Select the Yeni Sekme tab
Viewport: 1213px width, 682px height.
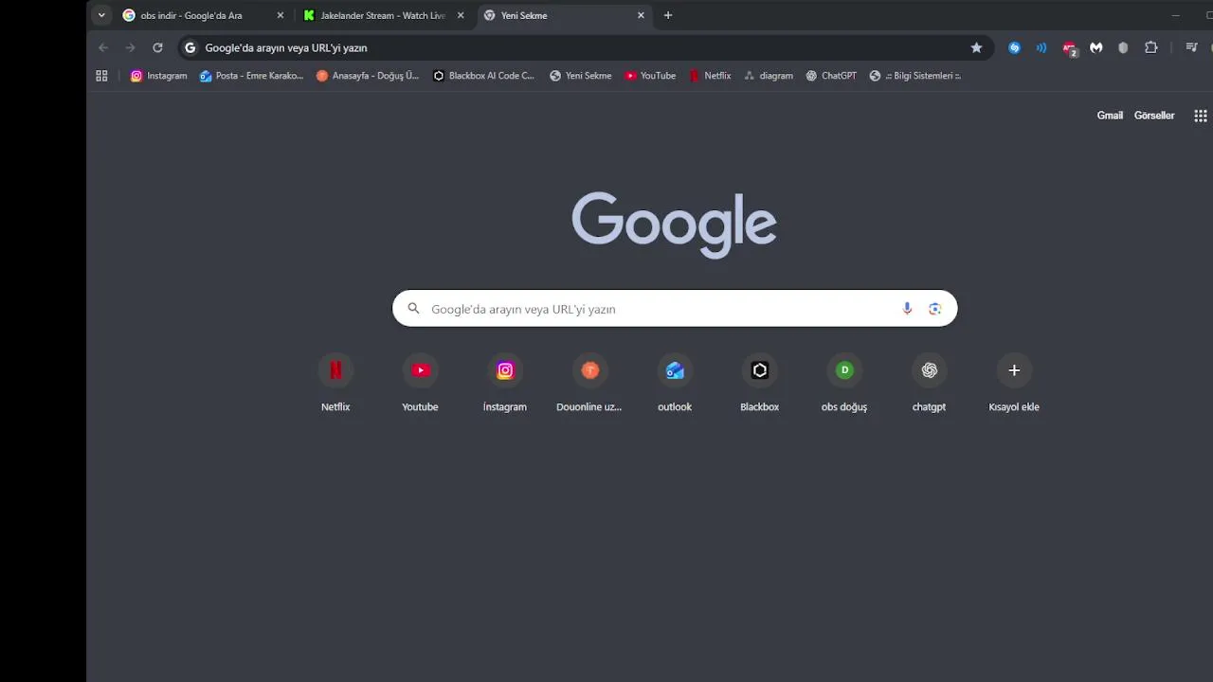[x=563, y=15]
